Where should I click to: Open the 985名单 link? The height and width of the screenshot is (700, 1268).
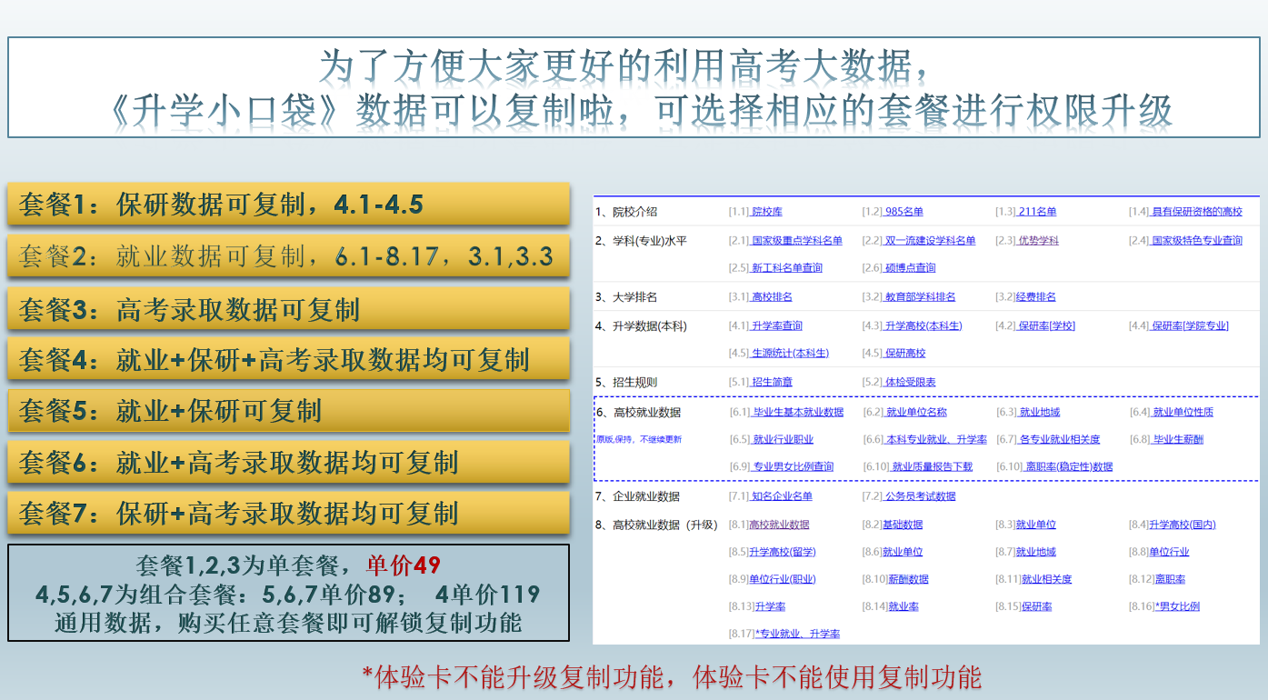point(904,212)
